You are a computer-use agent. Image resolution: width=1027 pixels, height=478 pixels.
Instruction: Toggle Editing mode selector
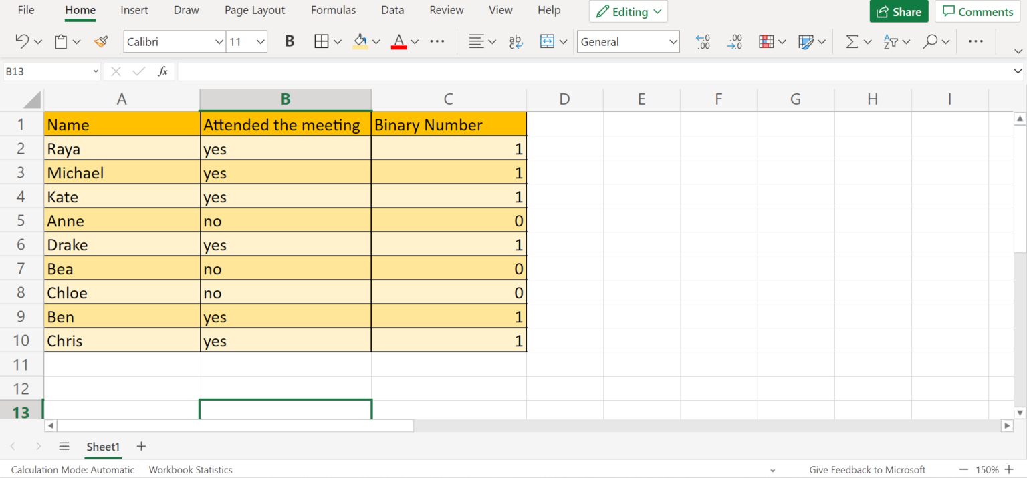pyautogui.click(x=628, y=11)
